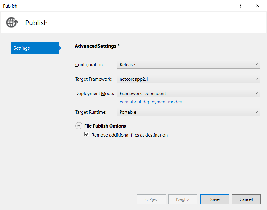Cancel the Publish dialog
The height and width of the screenshot is (210, 267).
[246, 199]
